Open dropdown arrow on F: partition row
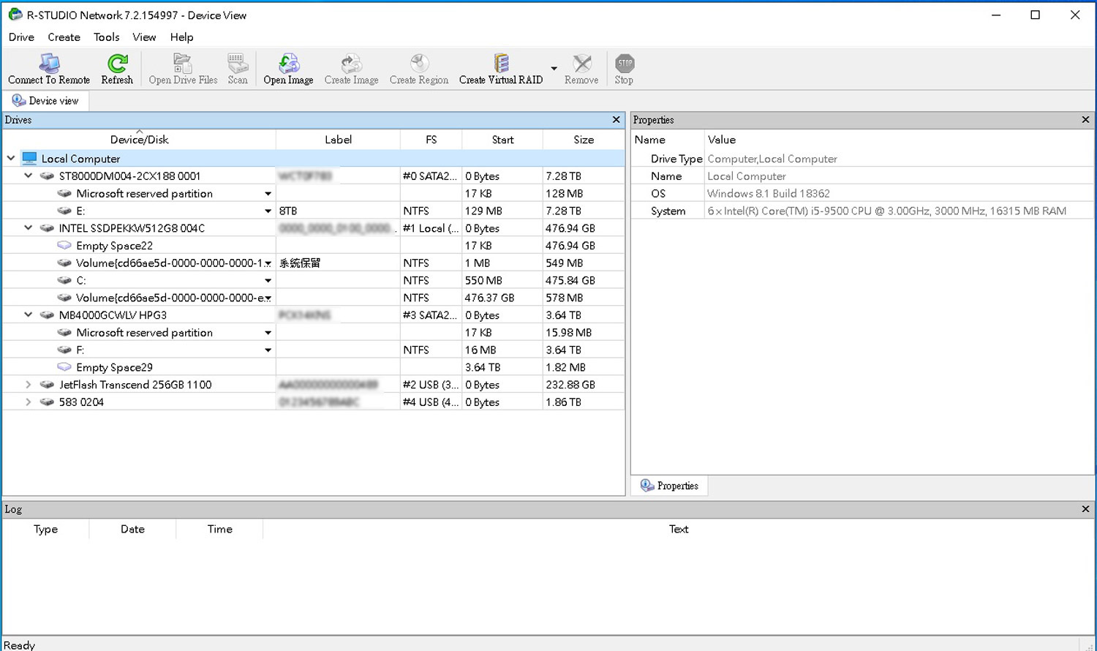 (x=268, y=350)
